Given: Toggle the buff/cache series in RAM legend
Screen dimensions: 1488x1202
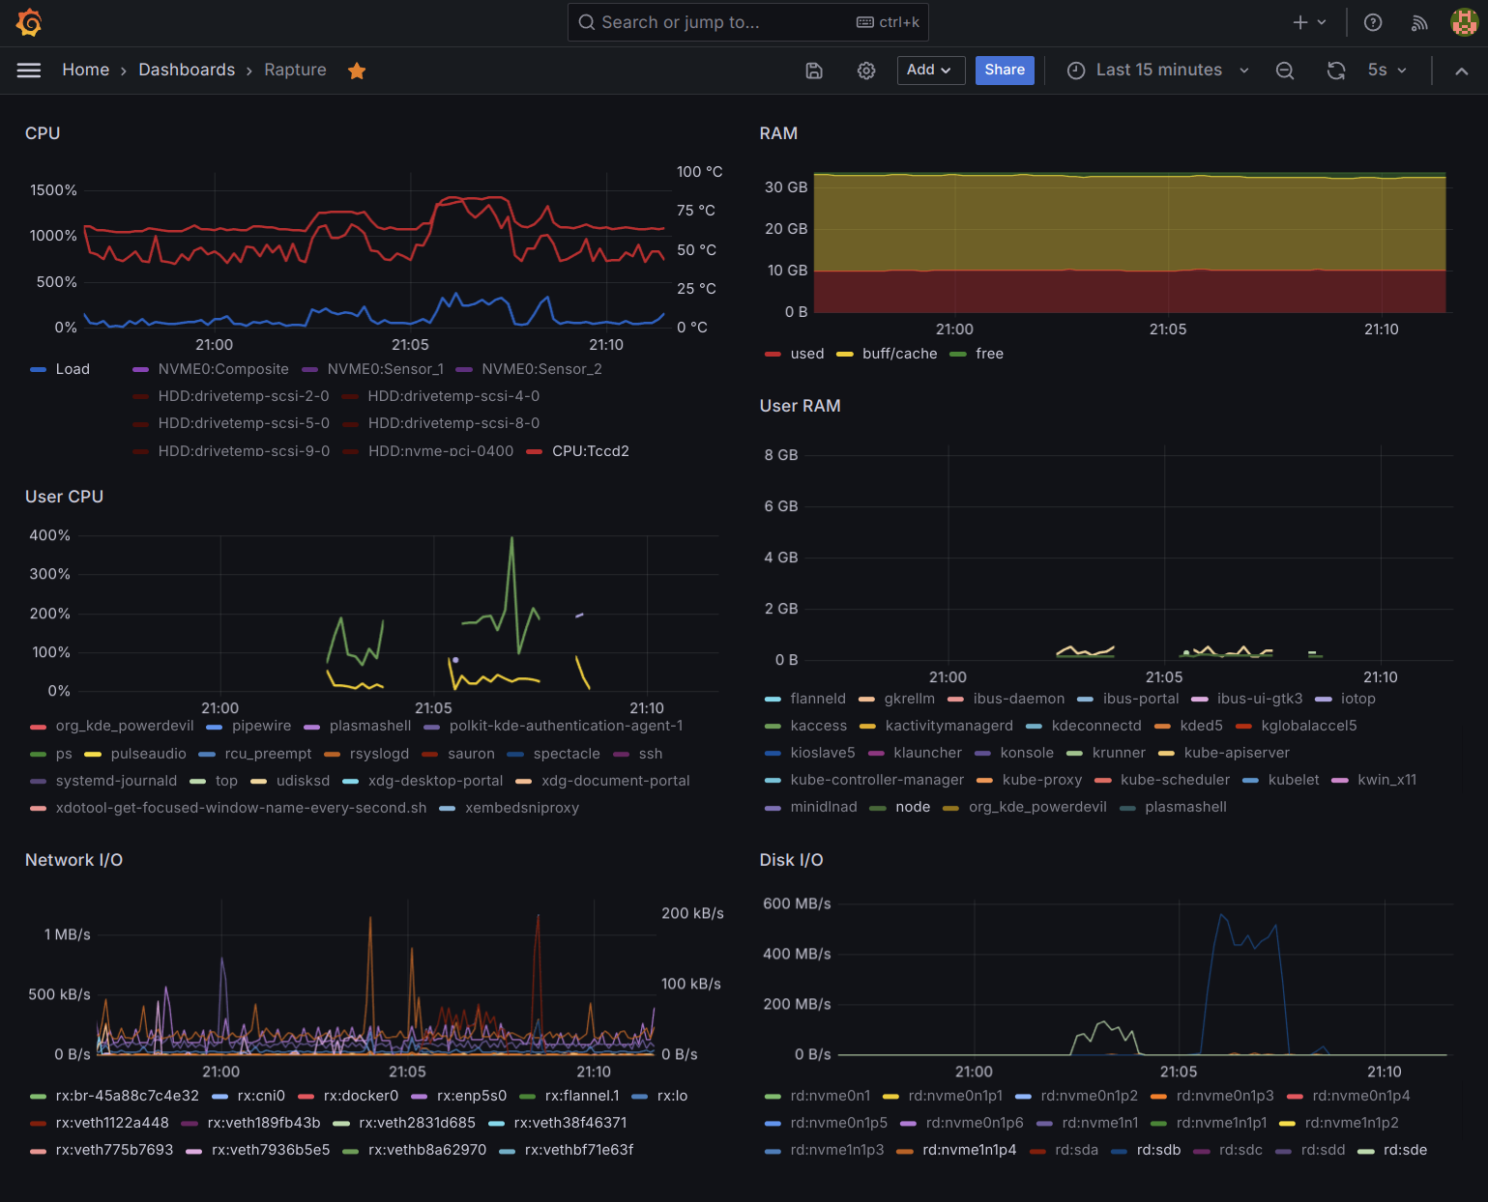Looking at the screenshot, I should 899,354.
